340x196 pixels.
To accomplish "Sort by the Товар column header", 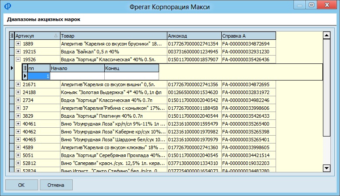I will (x=113, y=36).
